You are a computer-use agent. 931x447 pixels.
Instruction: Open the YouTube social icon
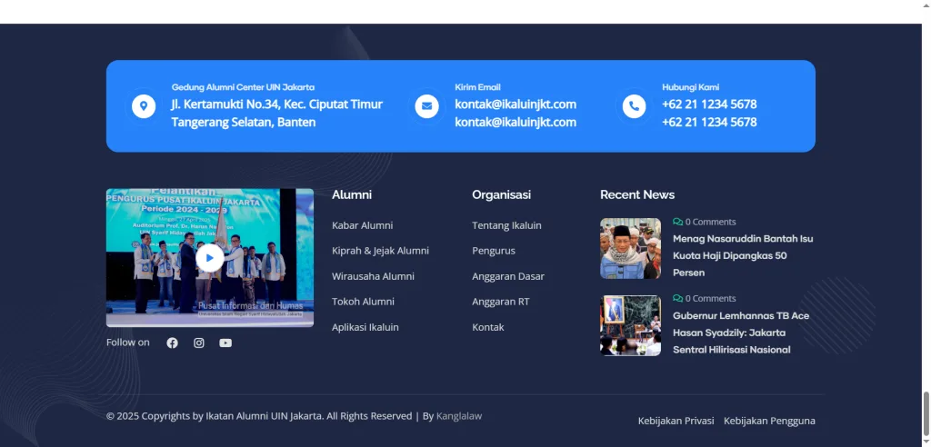coord(225,343)
